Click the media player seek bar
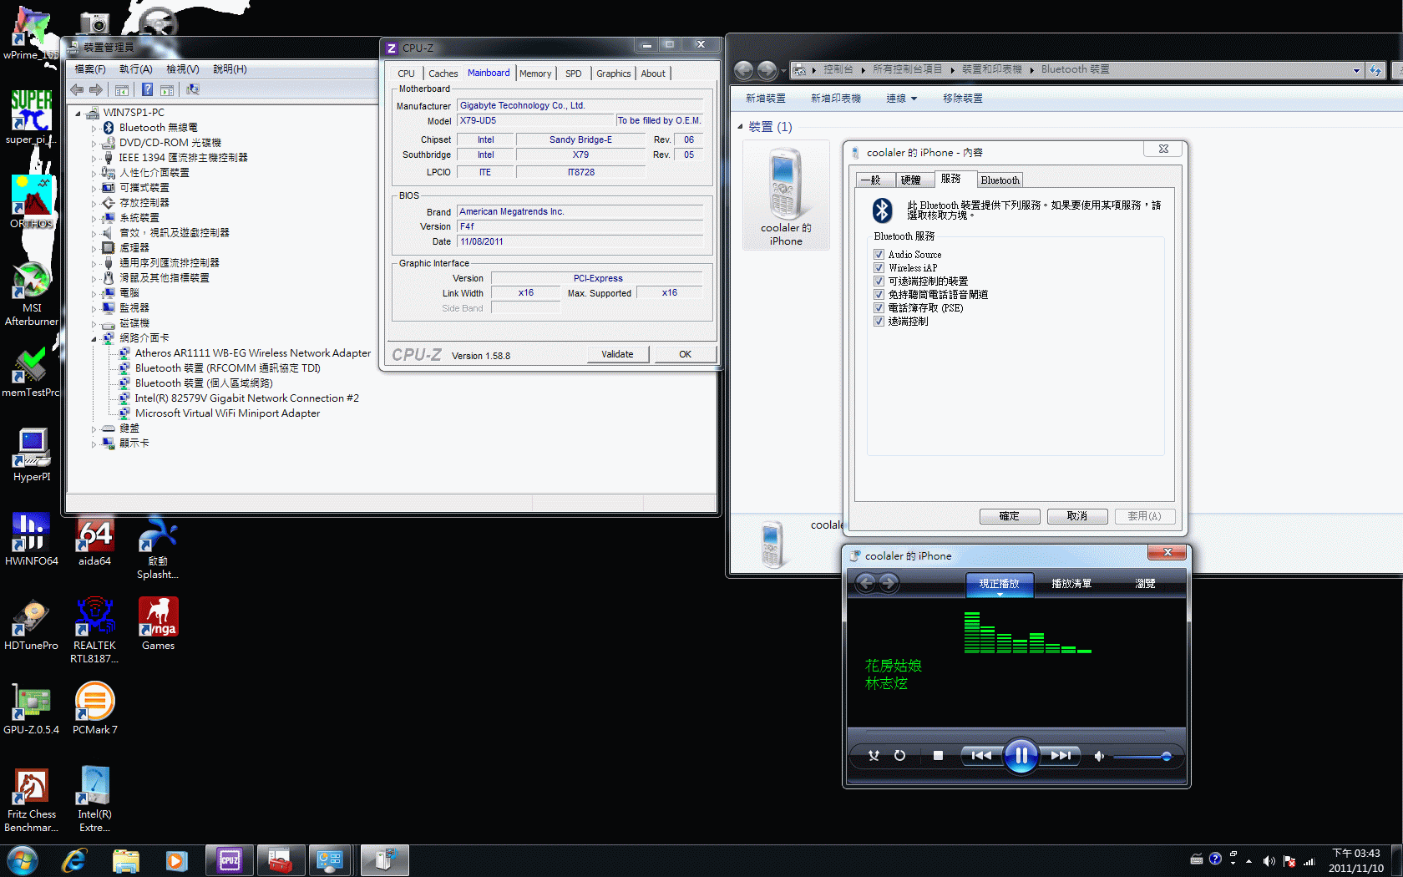This screenshot has width=1403, height=877. [1017, 733]
